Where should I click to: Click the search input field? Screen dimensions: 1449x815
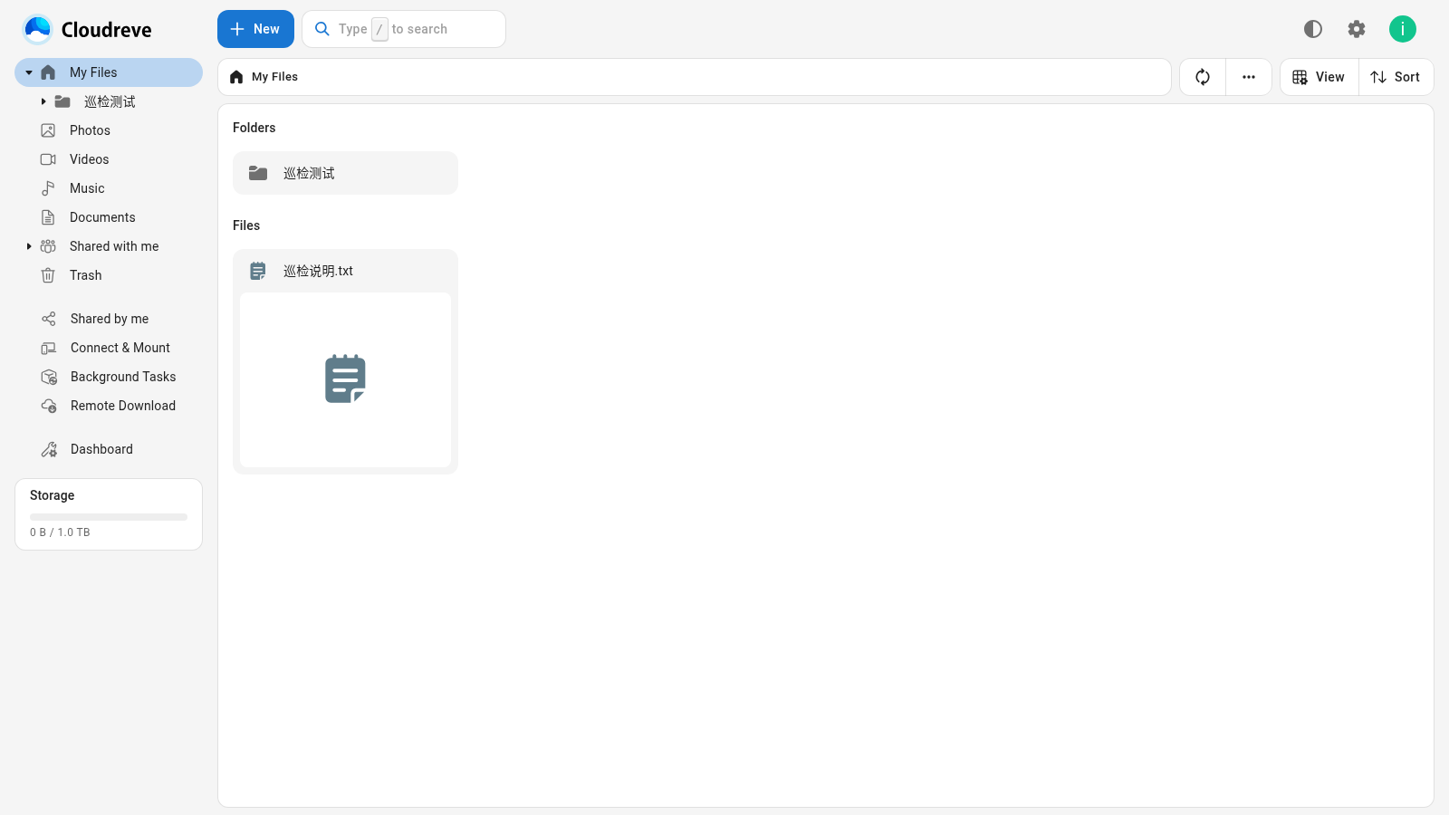pos(404,29)
